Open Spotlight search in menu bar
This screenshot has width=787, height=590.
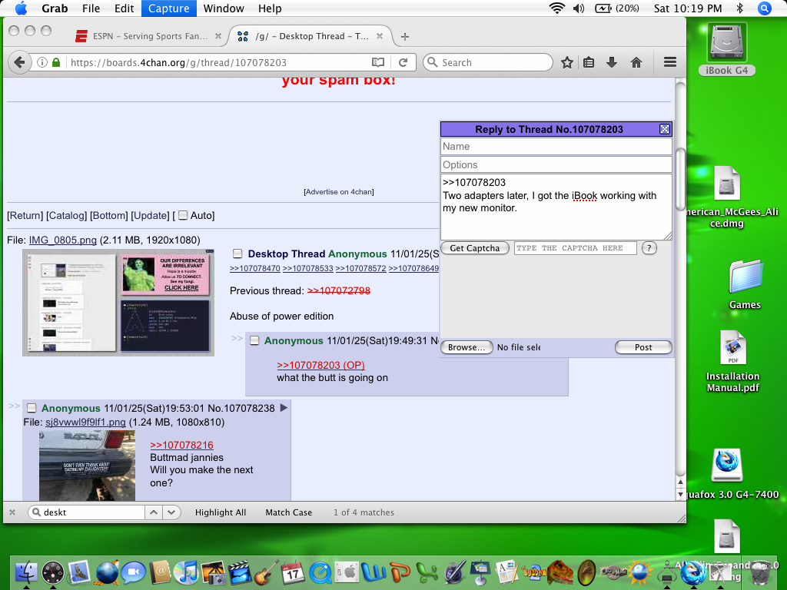tap(765, 8)
